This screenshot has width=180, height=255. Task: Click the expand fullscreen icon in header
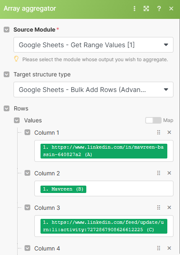click(x=146, y=9)
